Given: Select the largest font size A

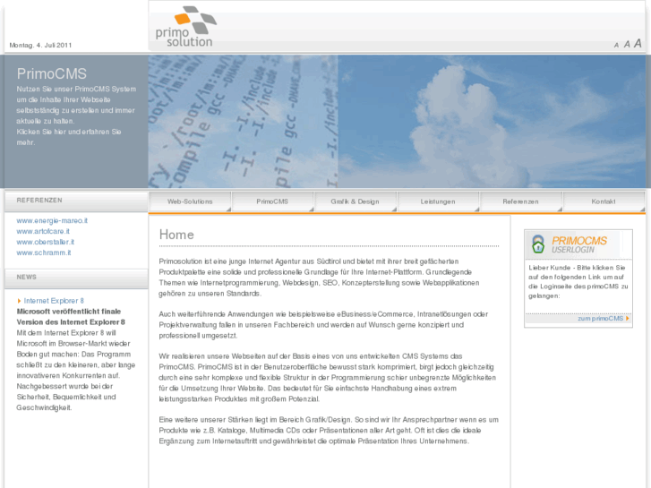Looking at the screenshot, I should [x=638, y=43].
